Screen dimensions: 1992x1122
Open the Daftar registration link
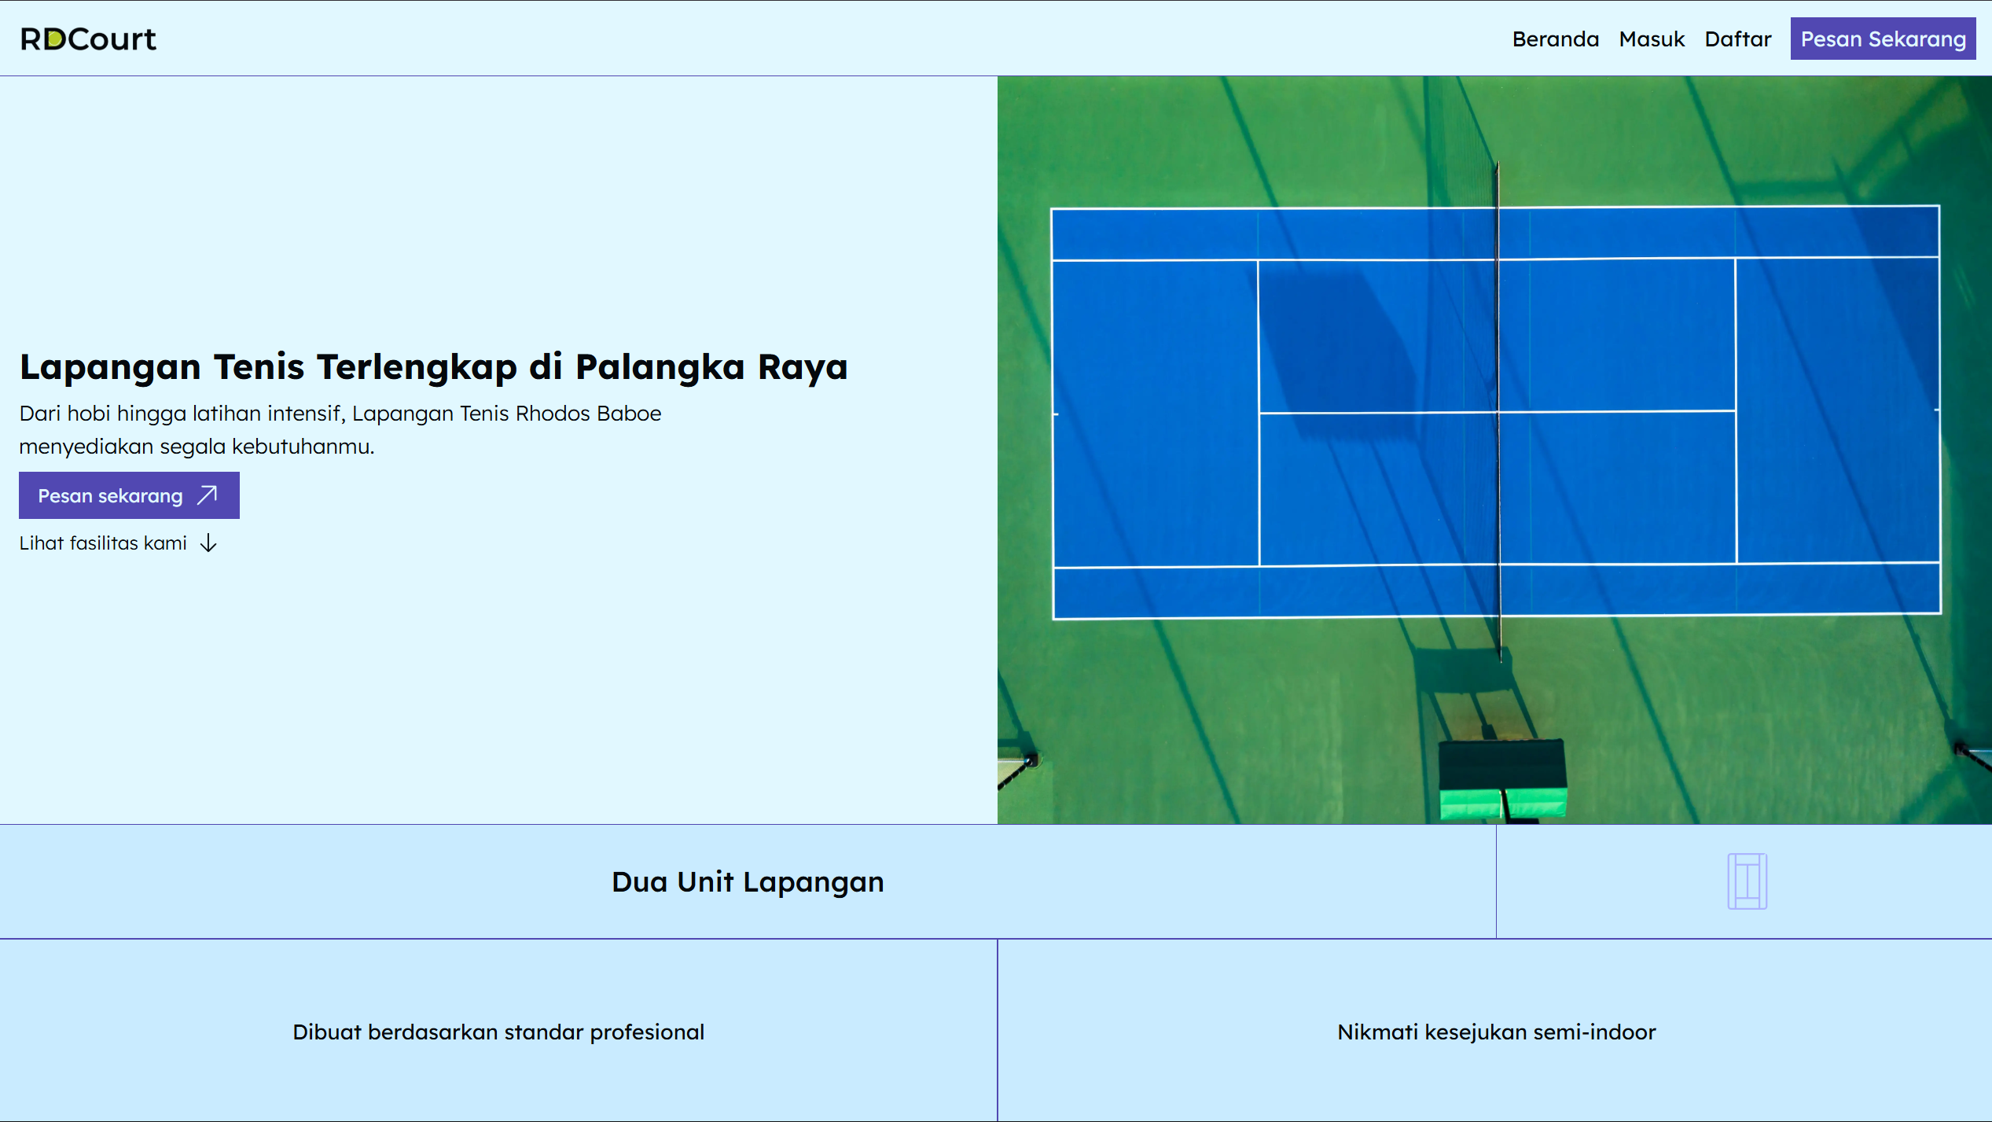pyautogui.click(x=1737, y=39)
